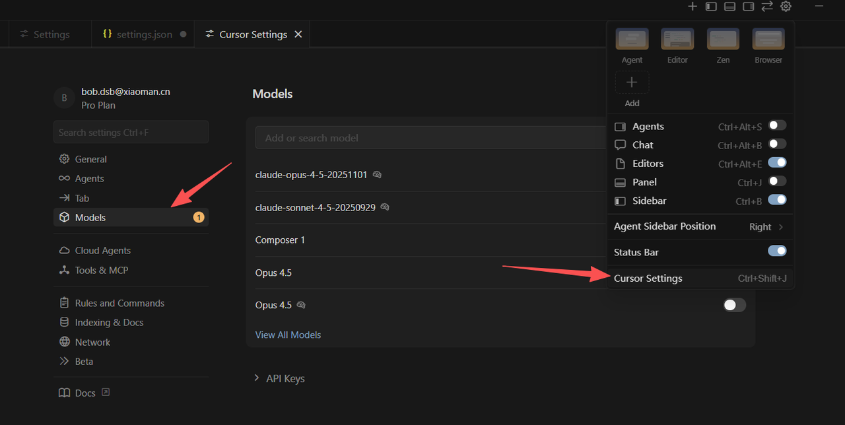This screenshot has width=845, height=425.
Task: Turn off the Sidebar switch
Action: (776, 199)
